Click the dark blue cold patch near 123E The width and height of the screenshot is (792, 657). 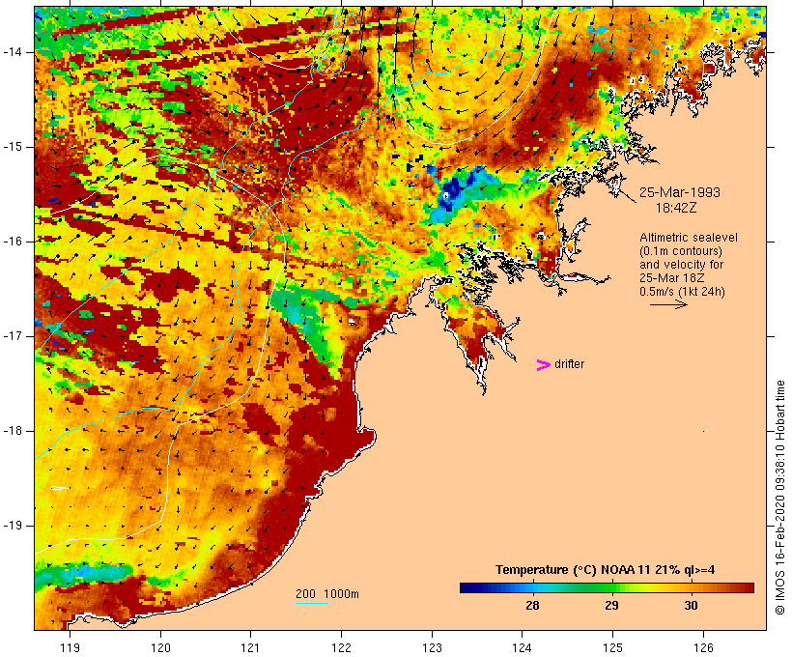451,193
